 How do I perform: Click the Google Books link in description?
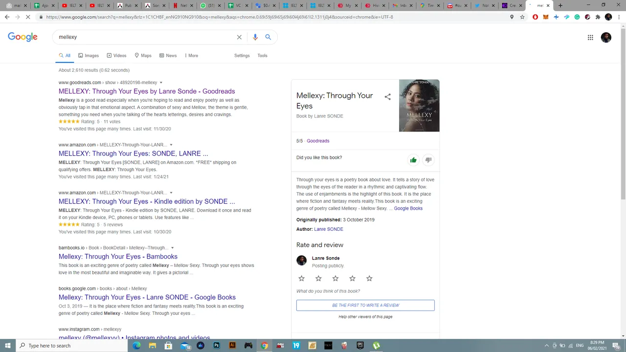coord(408,208)
